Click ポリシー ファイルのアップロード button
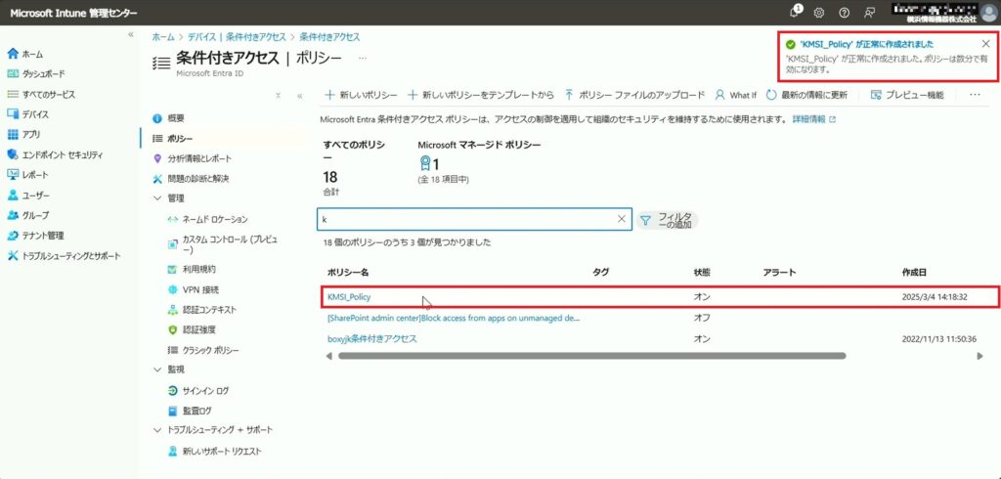This screenshot has height=479, width=1001. (633, 95)
